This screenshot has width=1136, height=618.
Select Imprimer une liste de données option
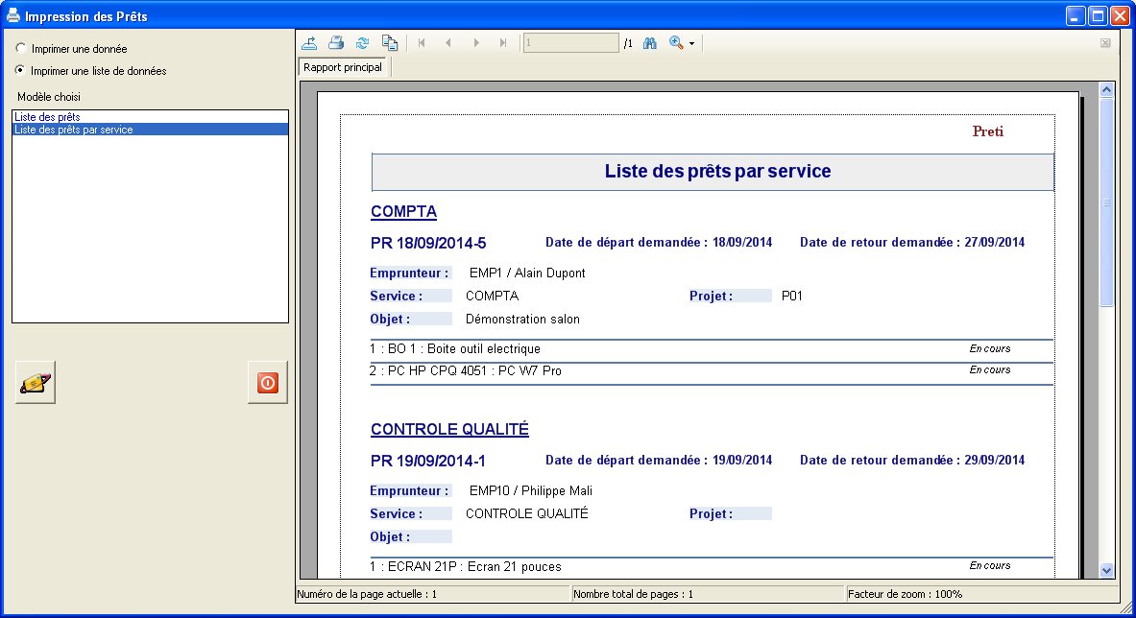(20, 70)
